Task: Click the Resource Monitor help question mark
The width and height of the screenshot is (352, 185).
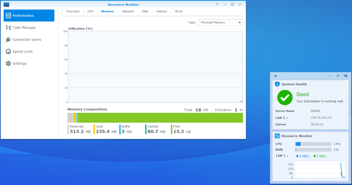Action: [217, 5]
